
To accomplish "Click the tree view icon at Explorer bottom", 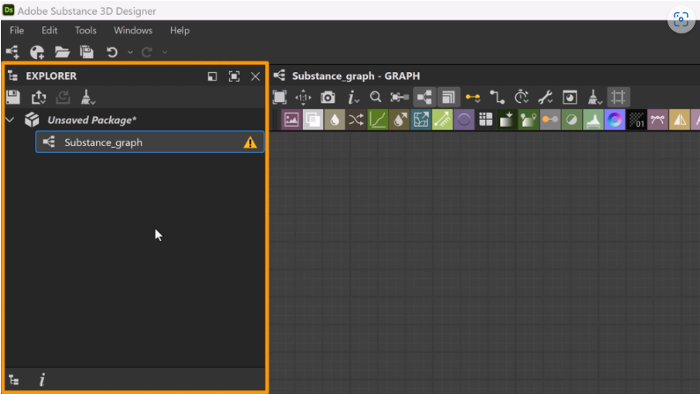I will click(14, 380).
